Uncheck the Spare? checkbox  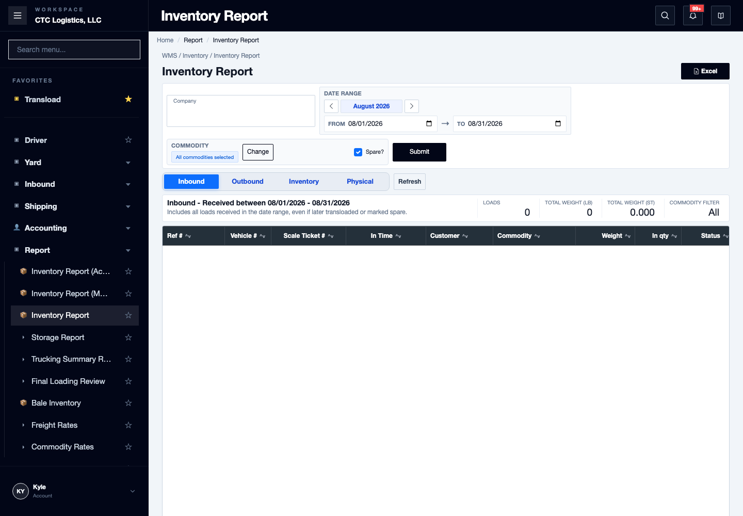coord(358,152)
